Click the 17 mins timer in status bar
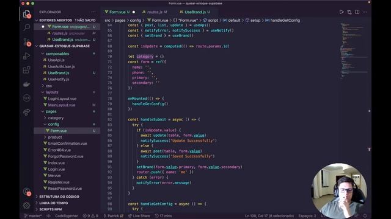Image resolution: width=391 pixels, height=219 pixels. (x=163, y=216)
